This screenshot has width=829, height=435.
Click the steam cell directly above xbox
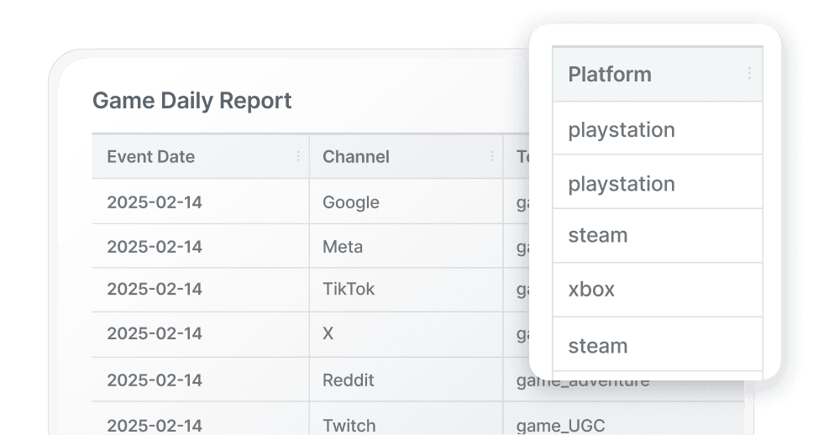coord(598,235)
